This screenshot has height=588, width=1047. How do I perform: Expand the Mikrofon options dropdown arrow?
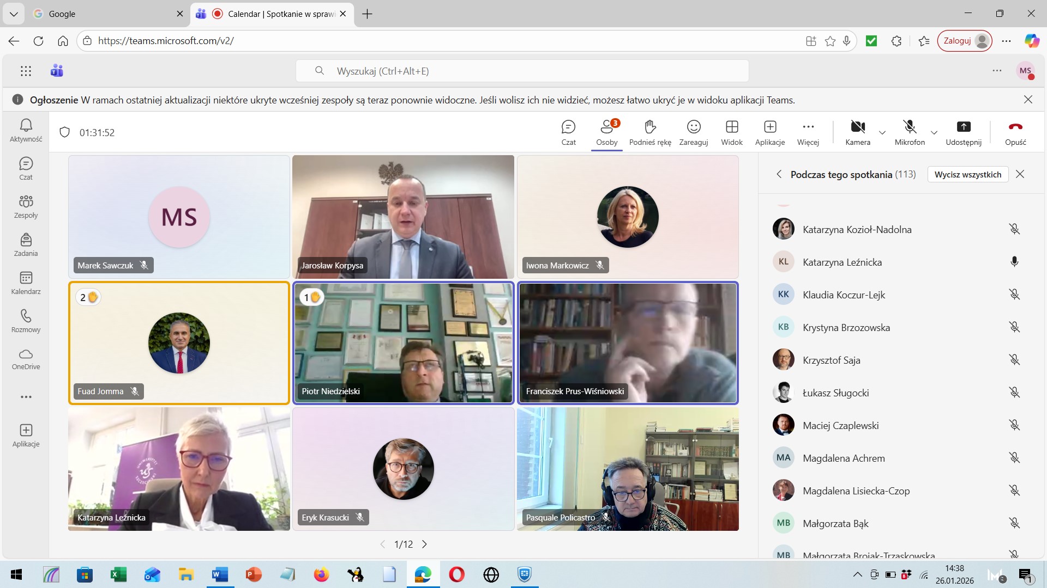coord(934,133)
